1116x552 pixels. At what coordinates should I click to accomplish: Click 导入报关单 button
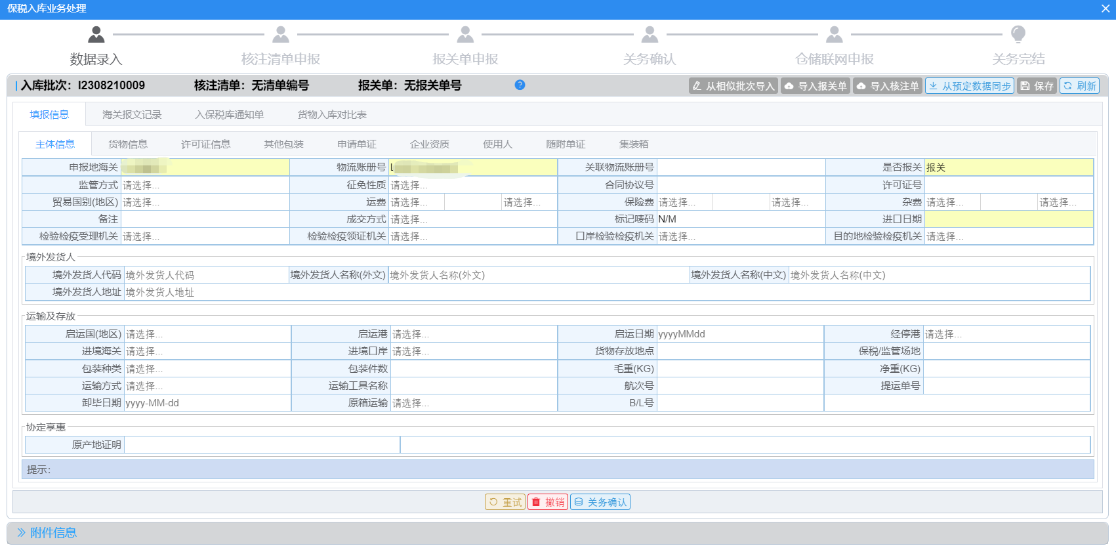[x=816, y=86]
